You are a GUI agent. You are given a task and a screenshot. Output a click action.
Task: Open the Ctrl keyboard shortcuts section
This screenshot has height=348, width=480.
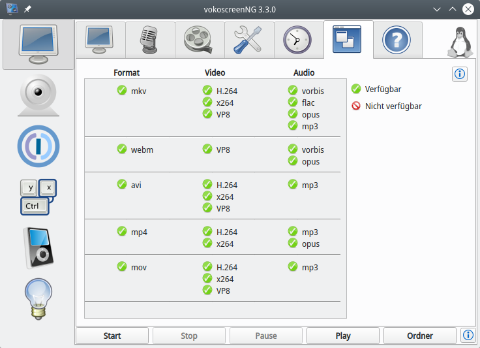38,197
